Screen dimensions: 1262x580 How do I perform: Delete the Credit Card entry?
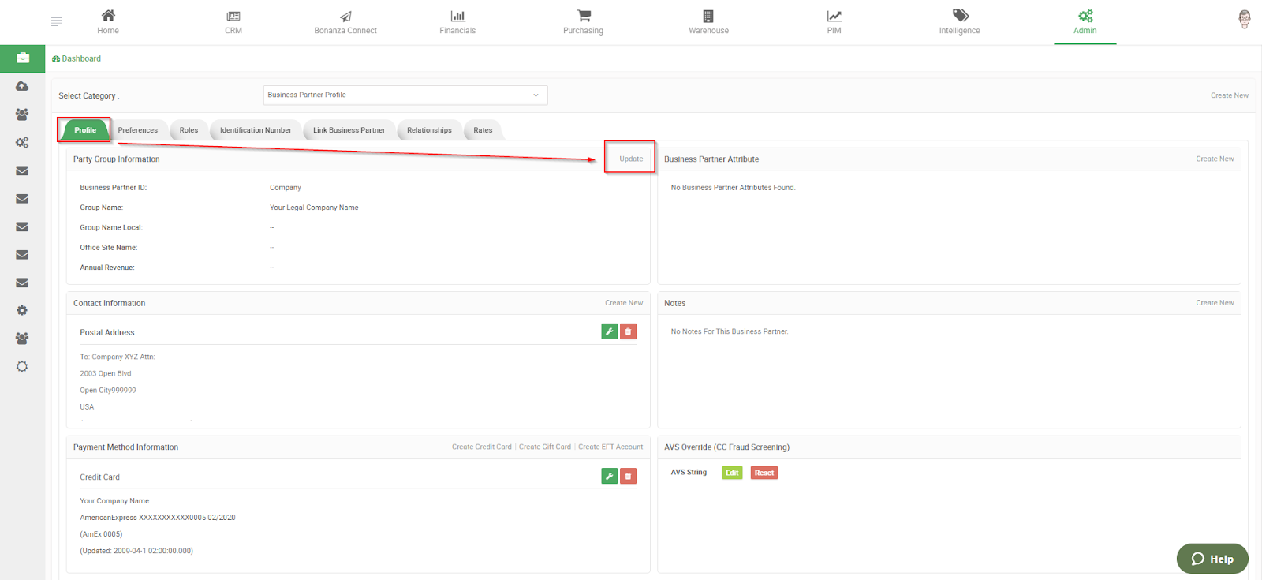pyautogui.click(x=628, y=476)
